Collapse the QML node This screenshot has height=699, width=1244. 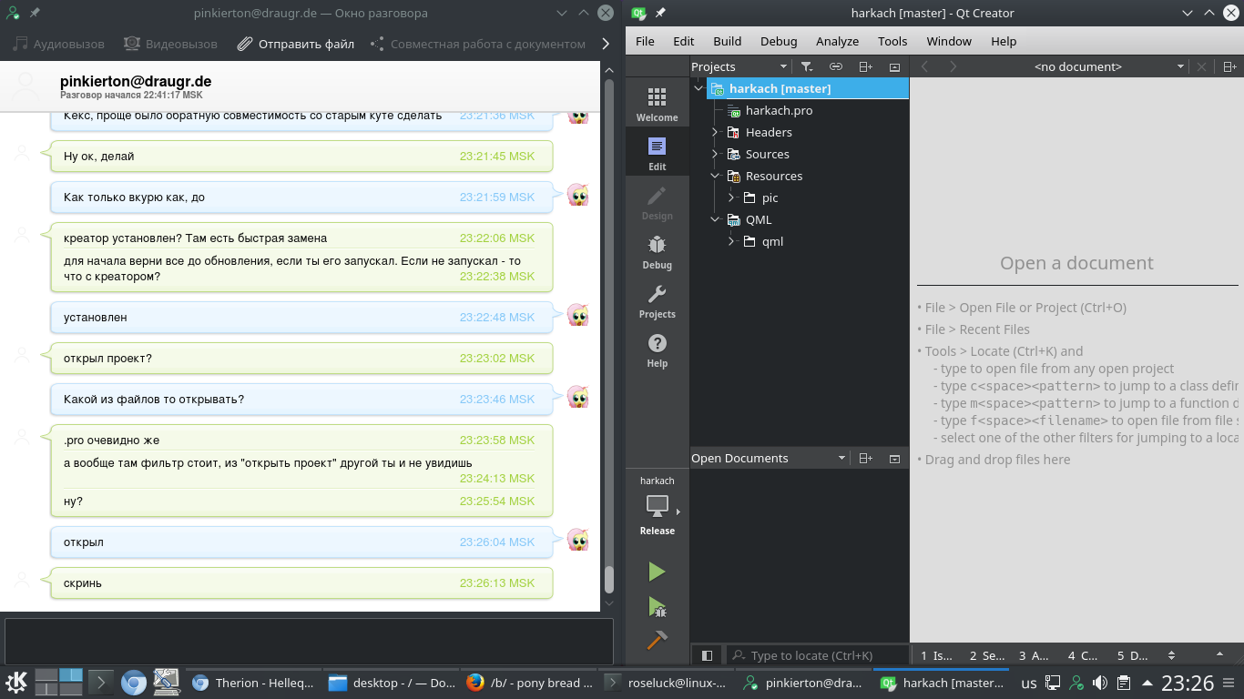[x=715, y=219]
